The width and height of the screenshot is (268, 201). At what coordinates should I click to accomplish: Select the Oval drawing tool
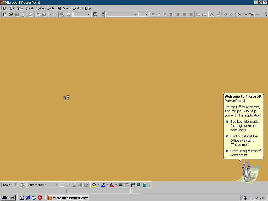pyautogui.click(x=68, y=185)
